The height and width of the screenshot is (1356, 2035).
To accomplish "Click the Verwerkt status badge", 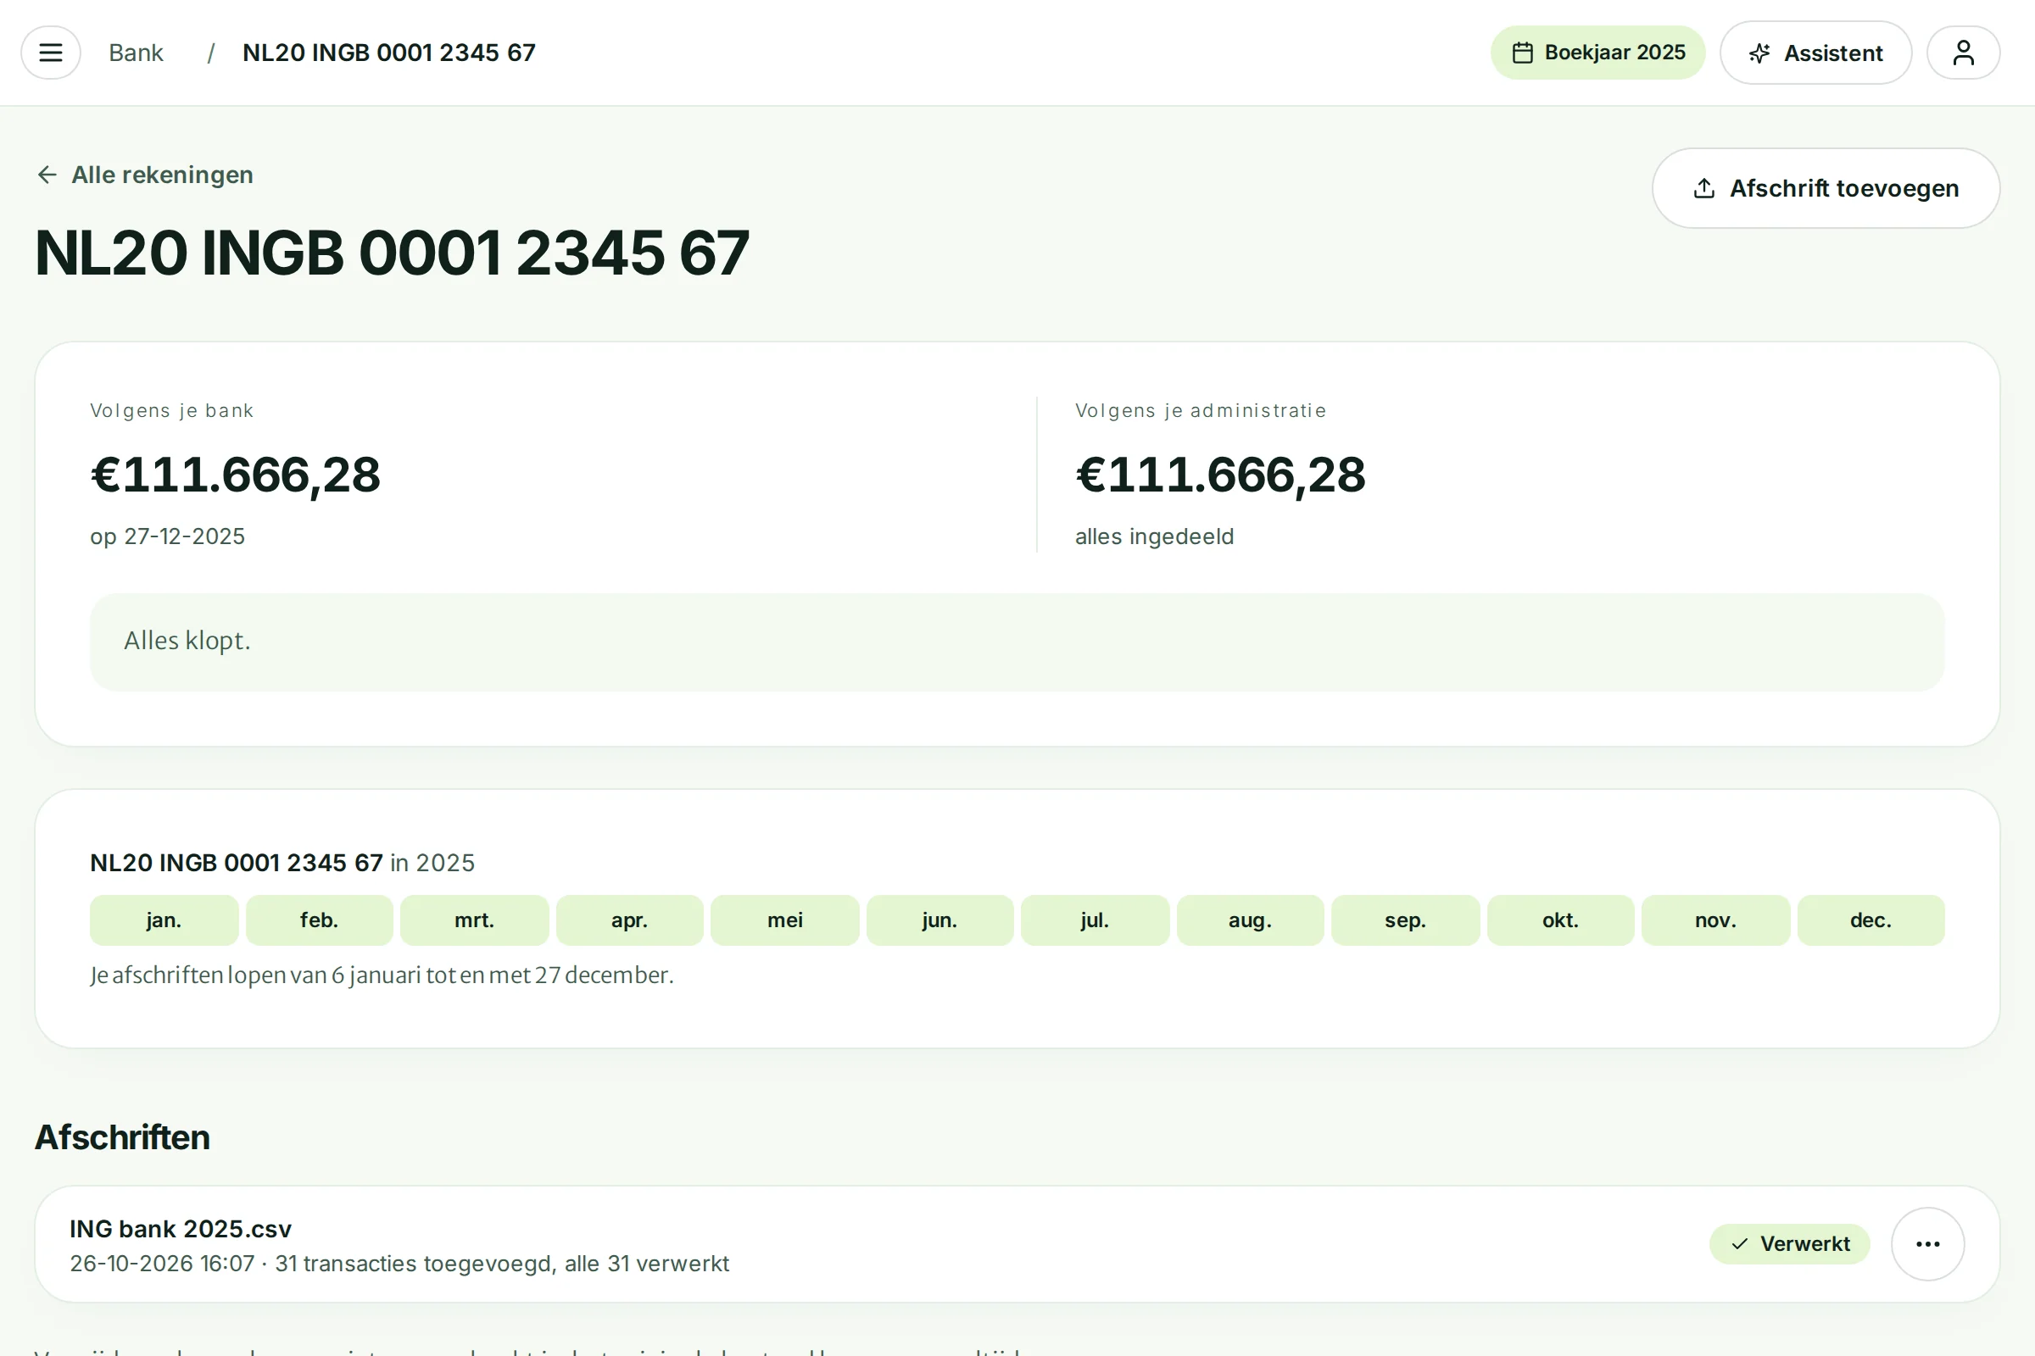I will 1789,1243.
